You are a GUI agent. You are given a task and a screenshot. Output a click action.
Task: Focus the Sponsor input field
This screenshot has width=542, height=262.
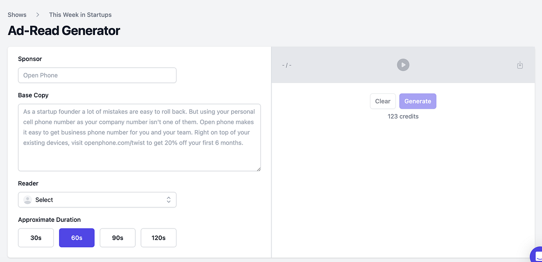(x=97, y=75)
